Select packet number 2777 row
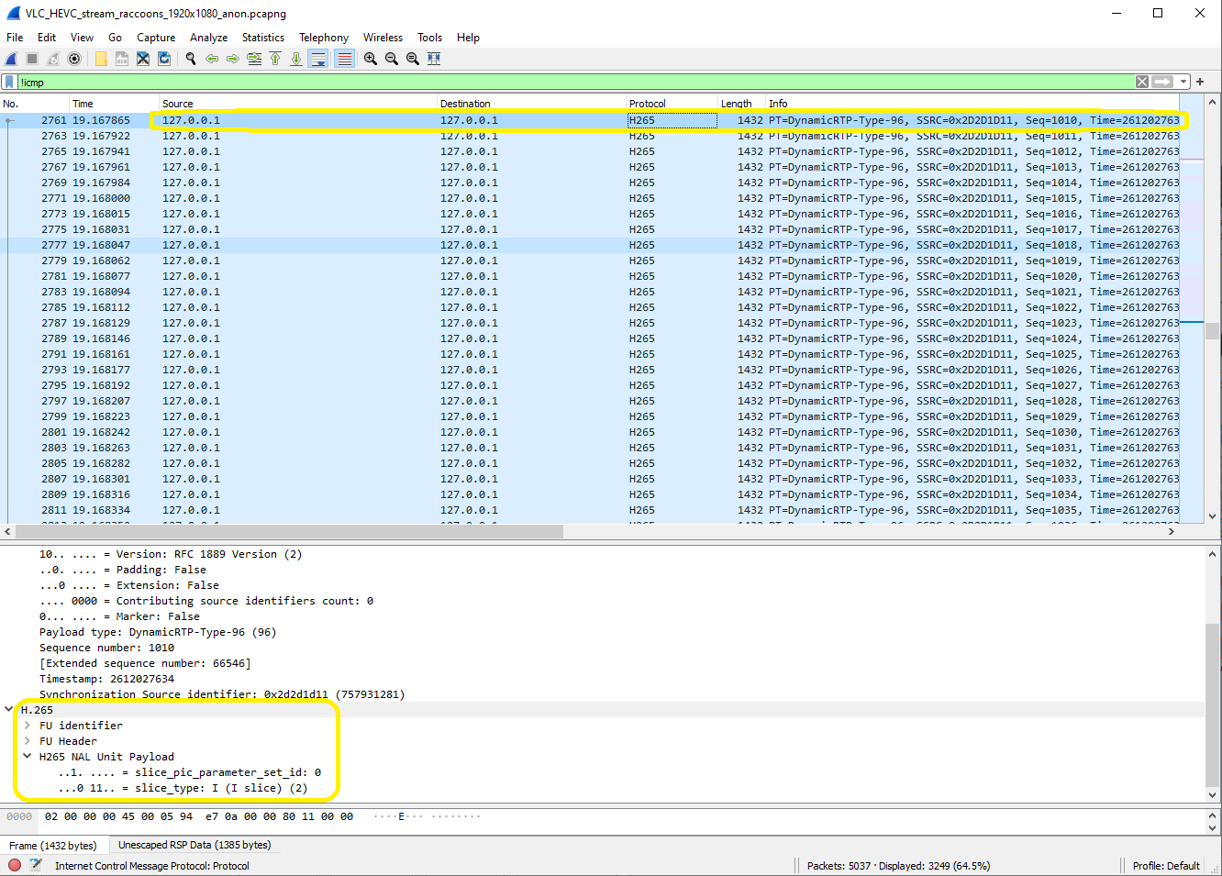The image size is (1222, 876). pos(590,245)
